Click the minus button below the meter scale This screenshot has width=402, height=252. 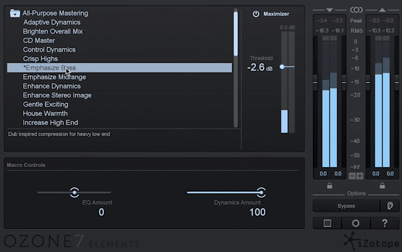352,176
